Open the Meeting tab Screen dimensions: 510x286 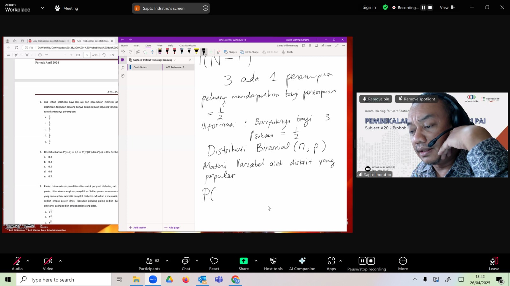click(66, 8)
